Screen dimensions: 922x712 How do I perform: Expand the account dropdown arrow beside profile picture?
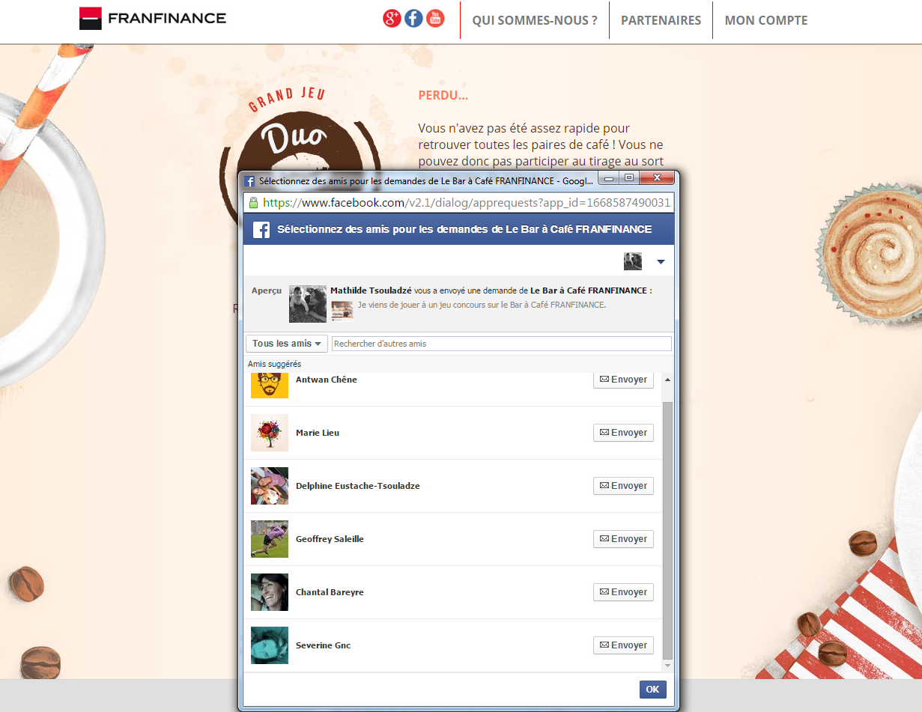point(661,262)
